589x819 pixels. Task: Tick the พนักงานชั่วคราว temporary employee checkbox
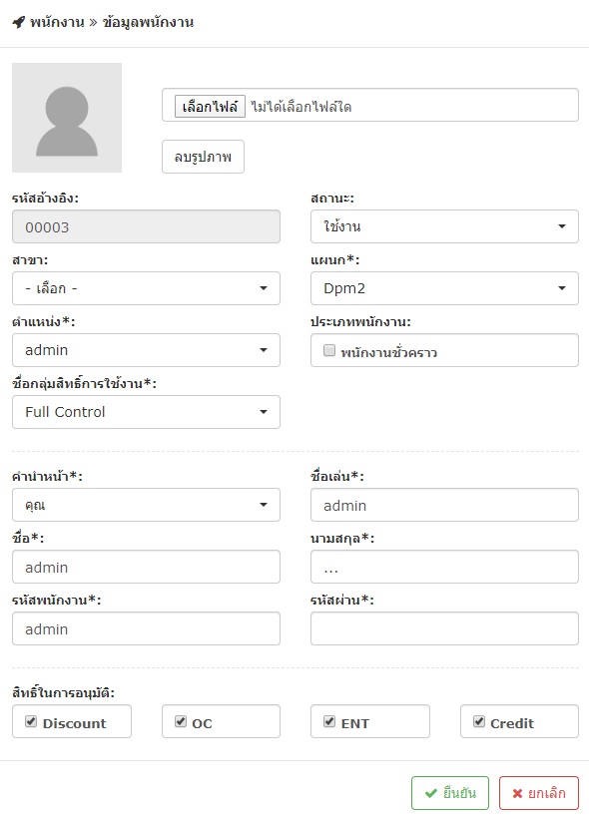coord(329,350)
